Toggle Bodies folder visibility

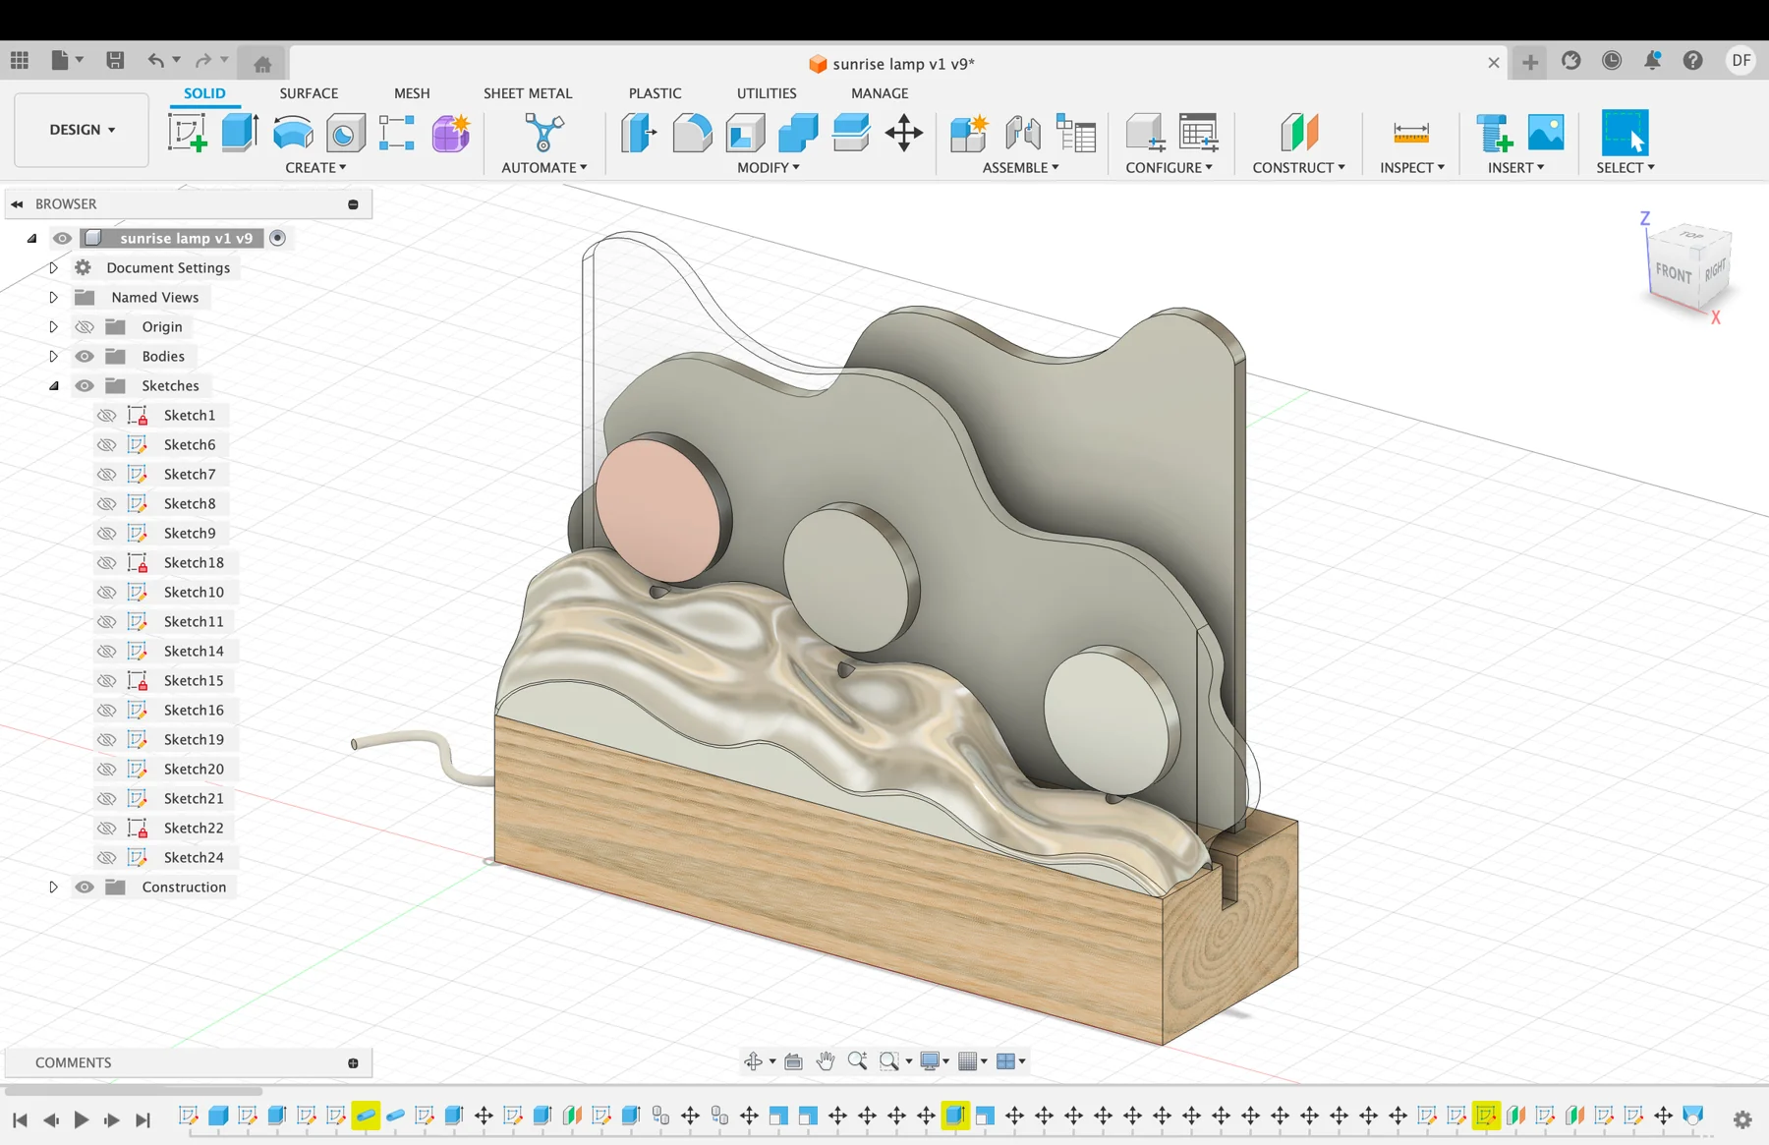[x=85, y=356]
